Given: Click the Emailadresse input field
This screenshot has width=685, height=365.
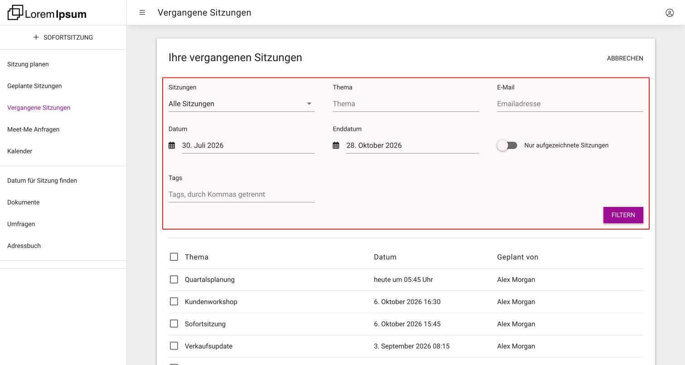Looking at the screenshot, I should [570, 104].
